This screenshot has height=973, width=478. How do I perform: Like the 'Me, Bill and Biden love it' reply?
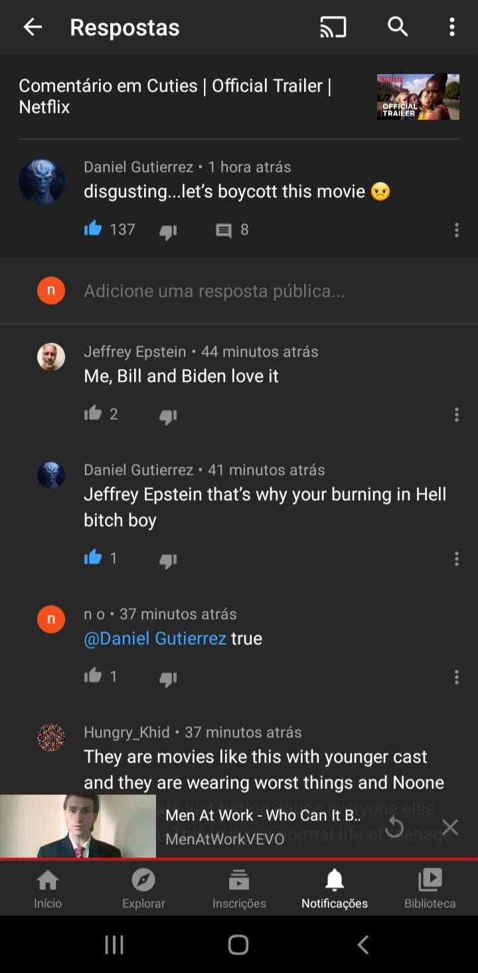pyautogui.click(x=93, y=413)
